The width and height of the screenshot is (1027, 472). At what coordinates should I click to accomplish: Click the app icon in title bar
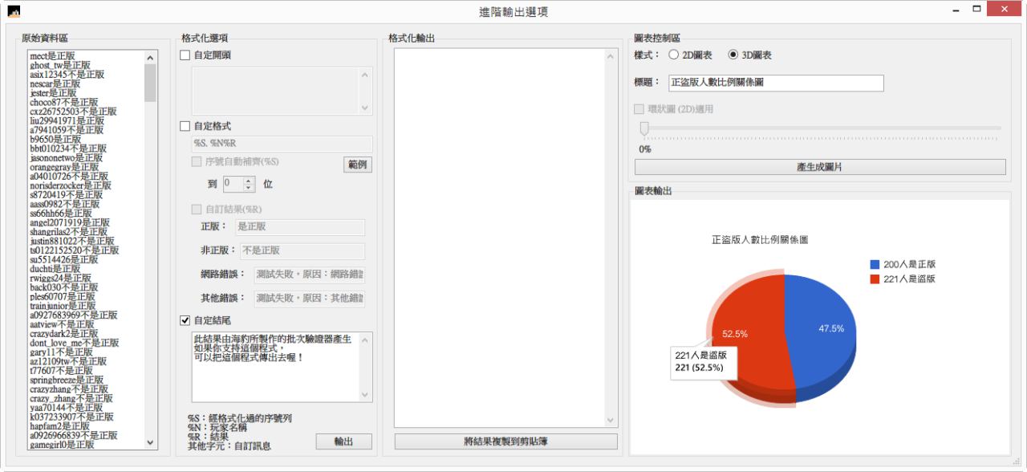[13, 11]
